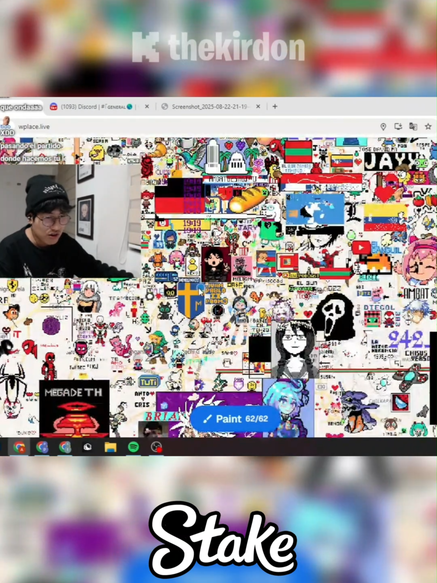This screenshot has height=583, width=437.
Task: Click the MEGADETH artwork on the canvas
Action: (74, 408)
